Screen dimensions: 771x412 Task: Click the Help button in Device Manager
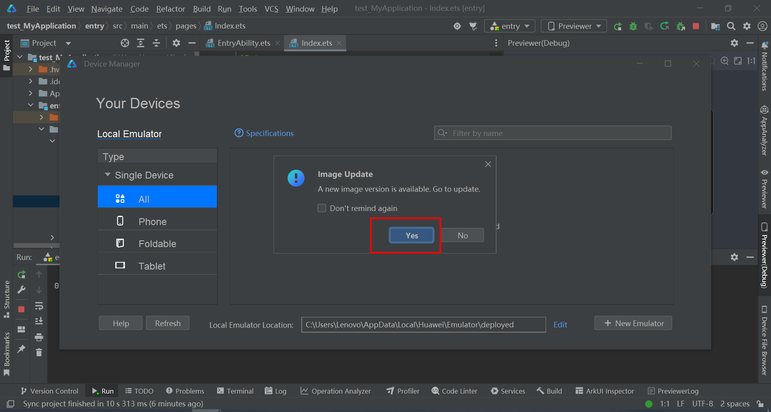coord(121,323)
